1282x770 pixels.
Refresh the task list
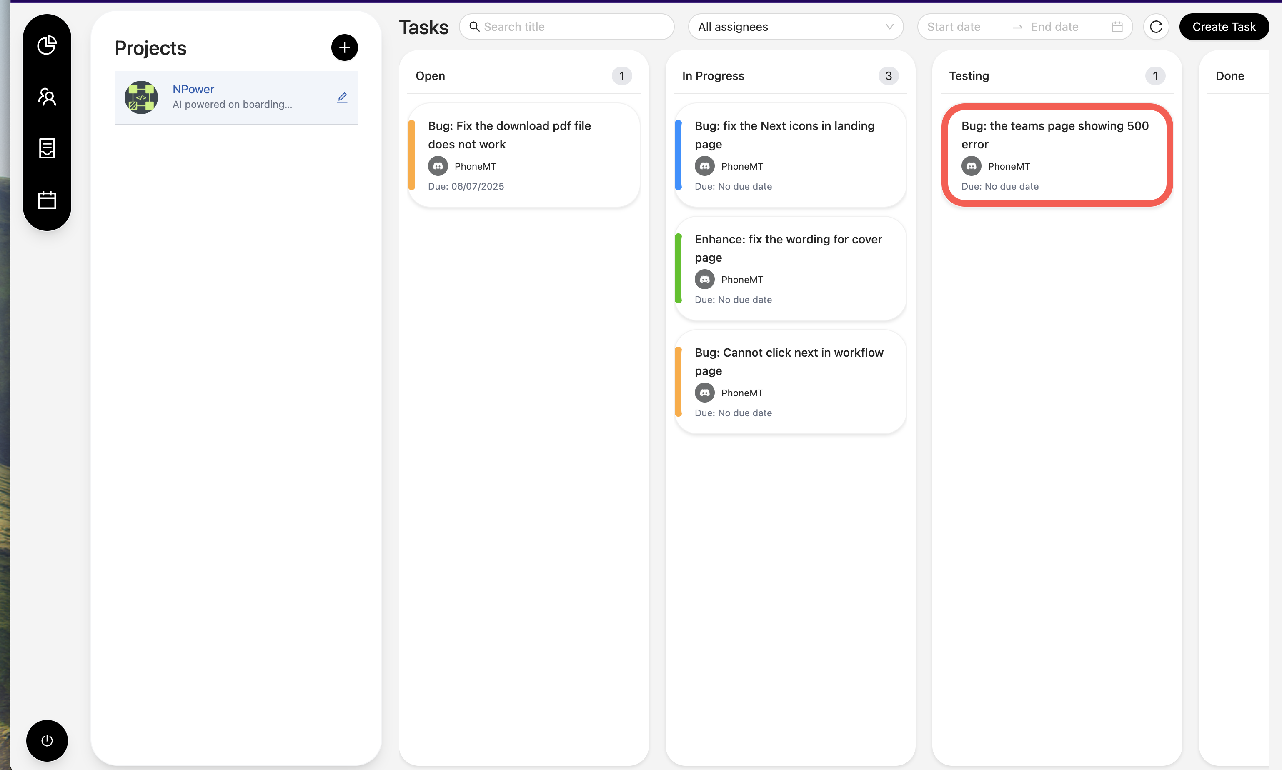(1156, 27)
